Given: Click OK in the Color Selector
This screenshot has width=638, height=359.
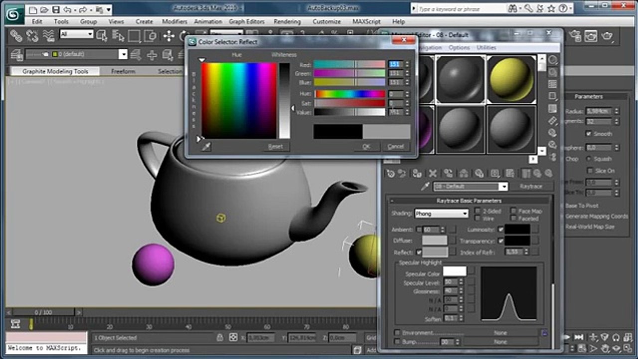Looking at the screenshot, I should [x=366, y=146].
